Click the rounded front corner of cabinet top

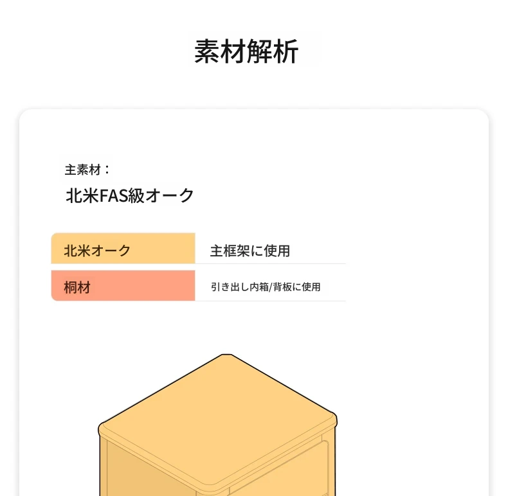pos(215,487)
